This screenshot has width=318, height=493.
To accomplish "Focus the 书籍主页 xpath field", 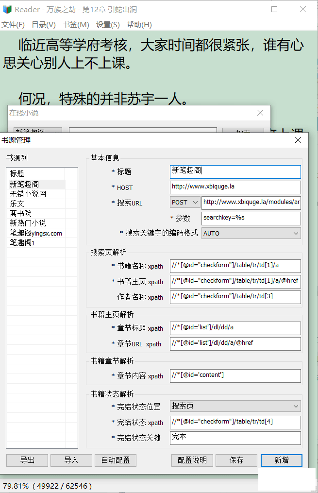I will click(x=235, y=281).
